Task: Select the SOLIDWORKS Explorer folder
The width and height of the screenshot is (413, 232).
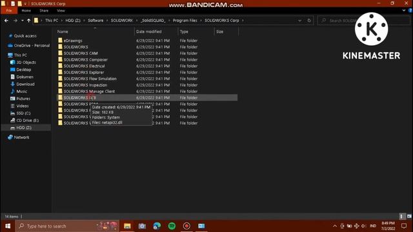Action: tap(147, 72)
